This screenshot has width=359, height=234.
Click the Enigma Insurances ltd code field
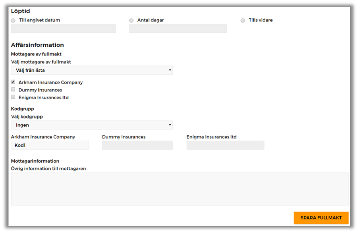tap(225, 145)
